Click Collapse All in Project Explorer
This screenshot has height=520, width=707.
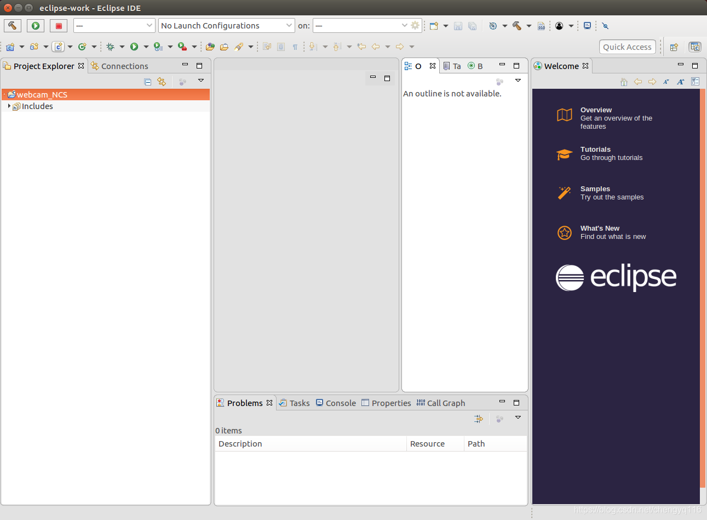pyautogui.click(x=147, y=82)
